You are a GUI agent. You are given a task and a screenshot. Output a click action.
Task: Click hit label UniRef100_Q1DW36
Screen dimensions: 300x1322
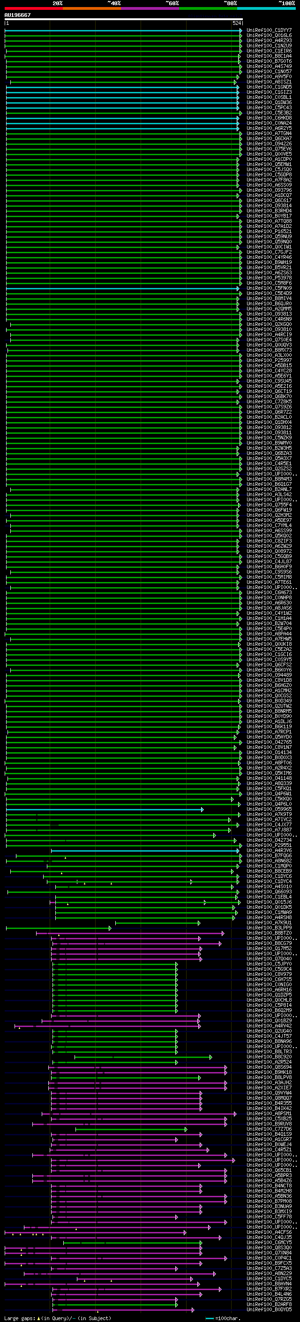(x=269, y=103)
